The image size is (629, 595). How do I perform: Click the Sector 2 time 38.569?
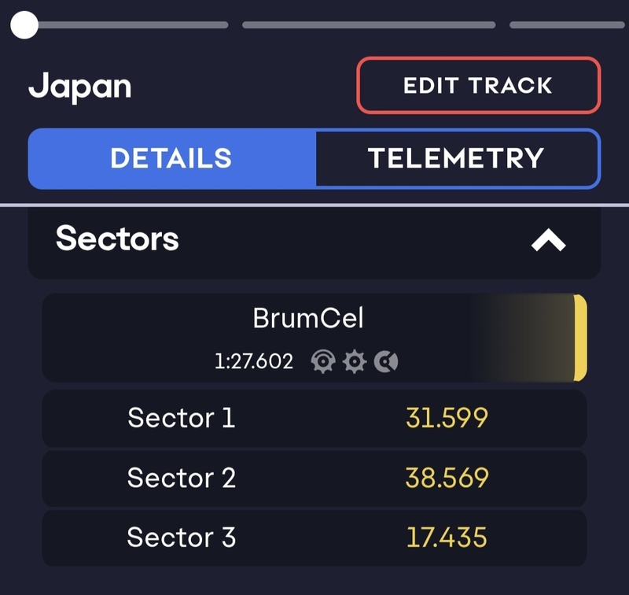pos(447,478)
